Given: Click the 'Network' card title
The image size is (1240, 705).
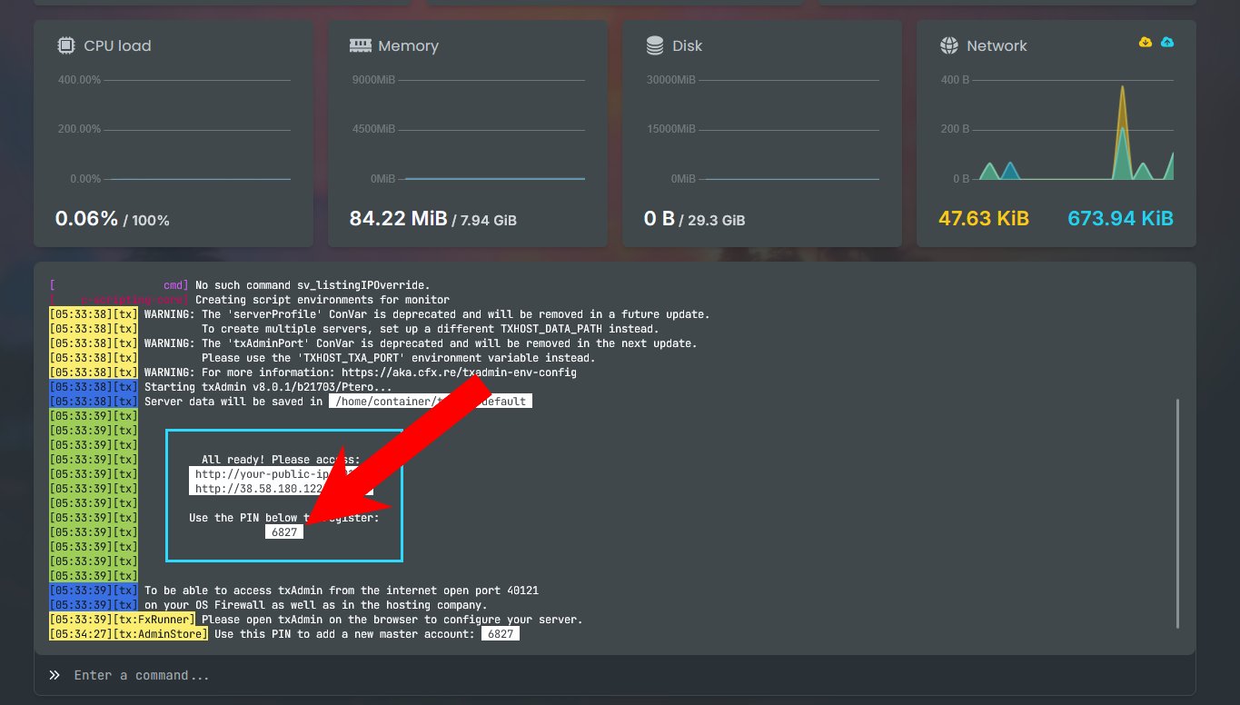Looking at the screenshot, I should (x=997, y=45).
